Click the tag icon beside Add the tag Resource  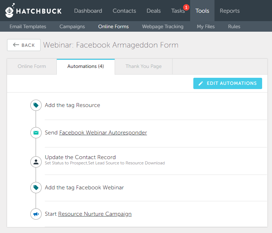36,105
